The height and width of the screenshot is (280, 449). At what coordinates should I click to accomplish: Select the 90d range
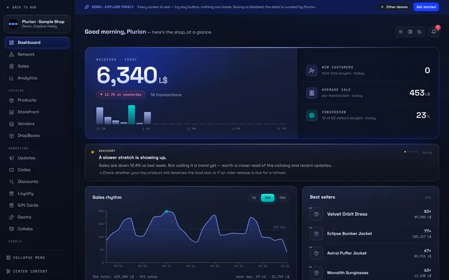[x=282, y=198]
